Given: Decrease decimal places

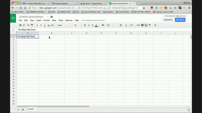Looking at the screenshot, I should coord(45,25).
